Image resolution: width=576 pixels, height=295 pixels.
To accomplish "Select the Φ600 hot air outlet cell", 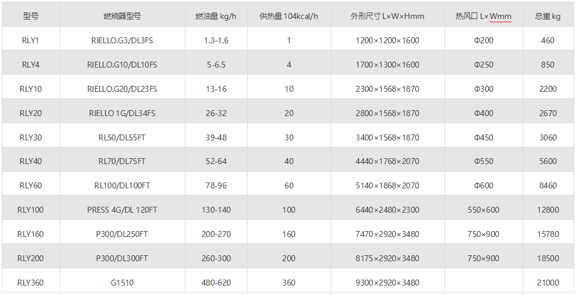I will point(483,186).
